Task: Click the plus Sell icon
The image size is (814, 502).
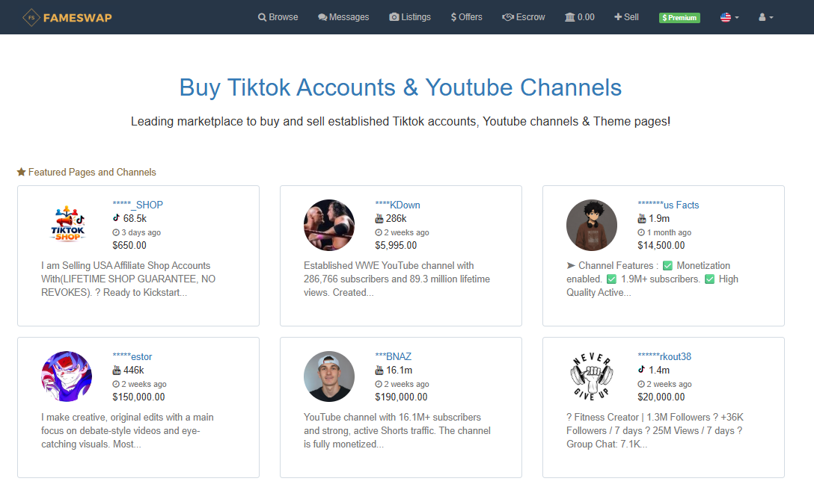Action: pos(618,17)
